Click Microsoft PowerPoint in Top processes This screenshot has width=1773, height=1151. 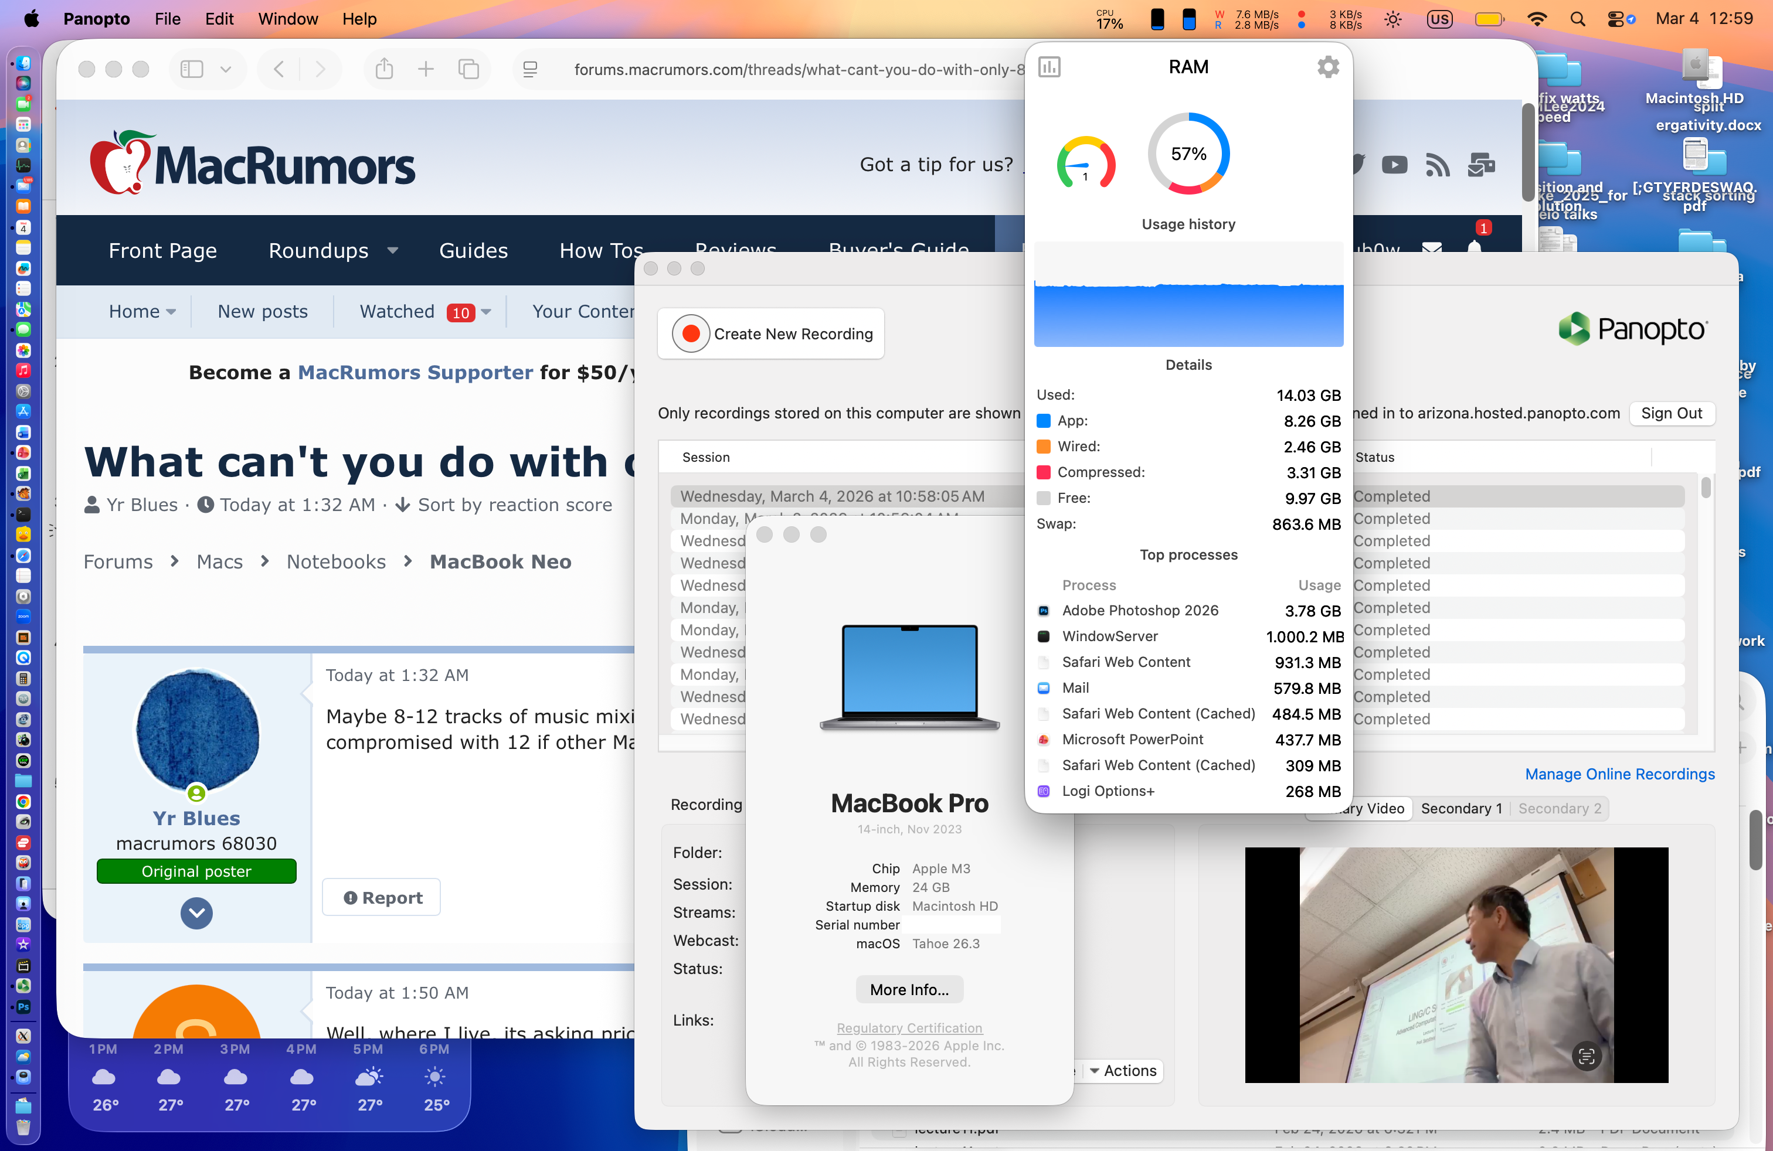[1190, 739]
